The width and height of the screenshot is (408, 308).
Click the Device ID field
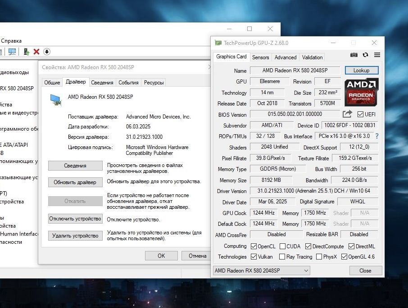[350, 125]
